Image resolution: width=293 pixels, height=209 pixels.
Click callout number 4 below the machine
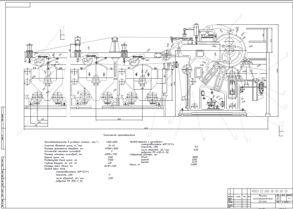[204, 139]
